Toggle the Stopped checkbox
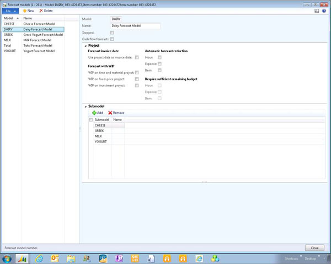331x264 pixels. pyautogui.click(x=112, y=32)
